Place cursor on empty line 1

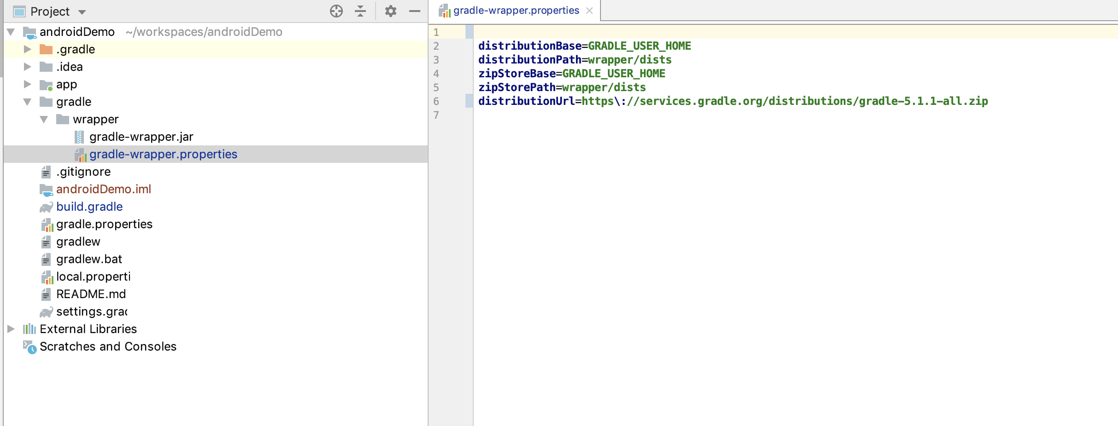coord(795,32)
